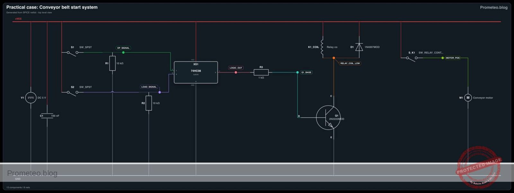514x193 pixels.
Task: Click the SW_SPST text next to S2
Action: 85,87
